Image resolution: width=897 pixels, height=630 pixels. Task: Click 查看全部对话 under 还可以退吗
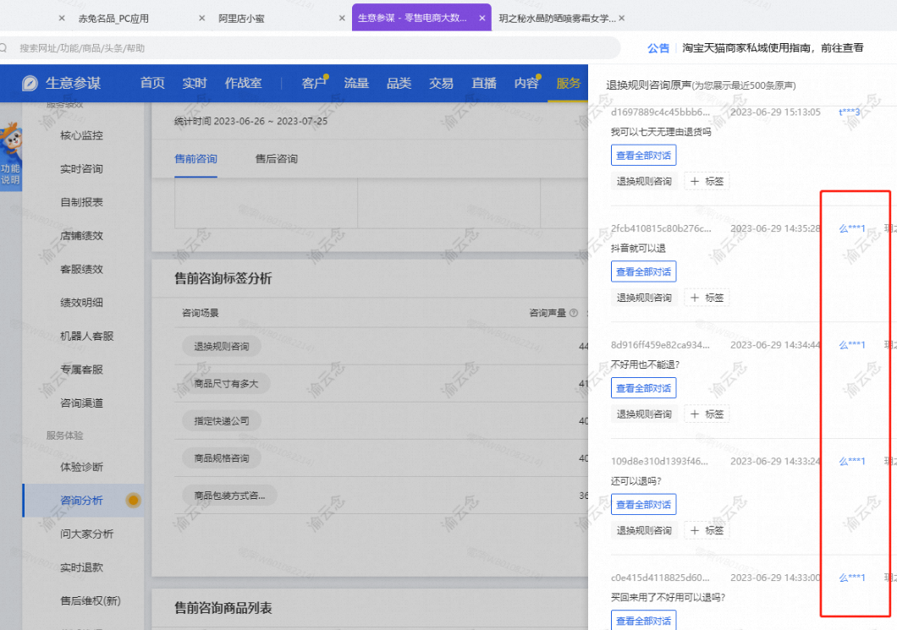point(644,505)
